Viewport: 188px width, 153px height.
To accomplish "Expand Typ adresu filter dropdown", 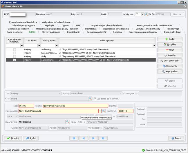I will point(39,46).
